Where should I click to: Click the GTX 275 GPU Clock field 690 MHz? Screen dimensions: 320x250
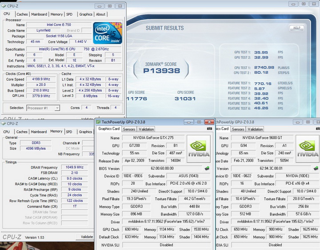(x=132, y=230)
